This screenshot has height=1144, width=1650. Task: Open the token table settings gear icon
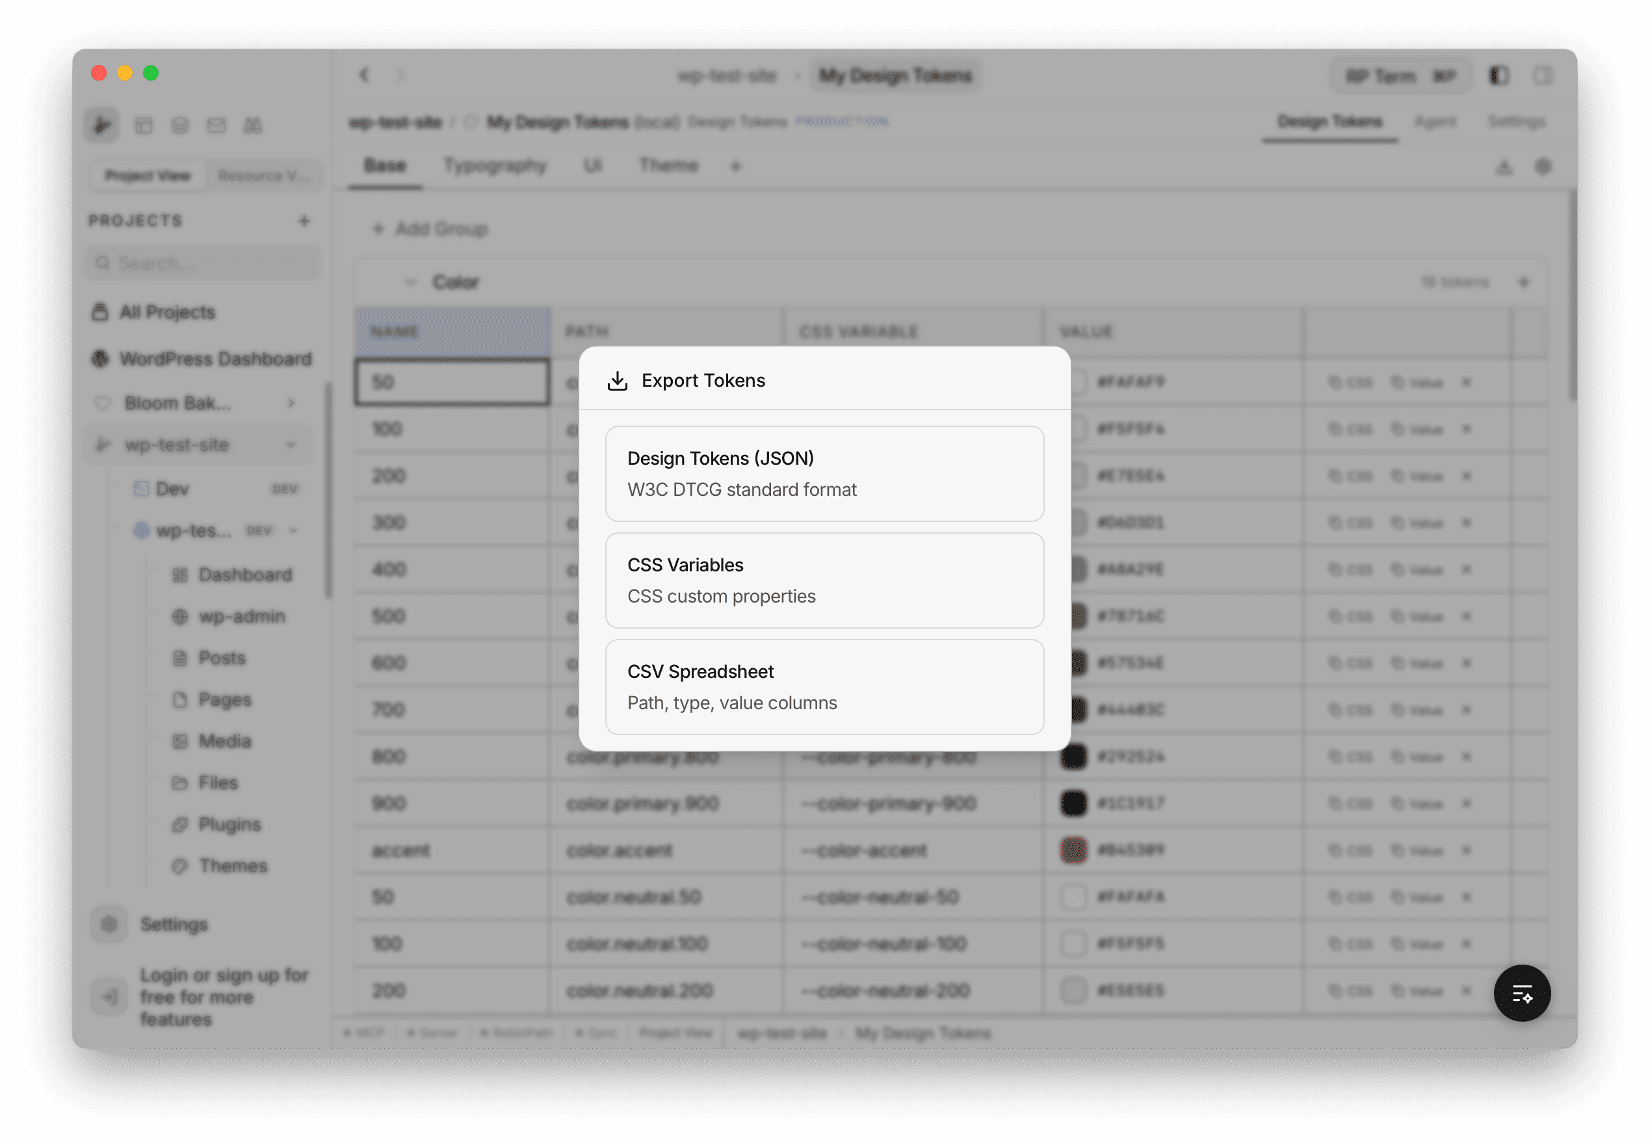tap(1543, 166)
